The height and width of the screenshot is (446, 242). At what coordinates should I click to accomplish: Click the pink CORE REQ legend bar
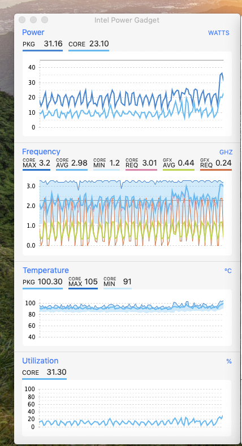141,170
